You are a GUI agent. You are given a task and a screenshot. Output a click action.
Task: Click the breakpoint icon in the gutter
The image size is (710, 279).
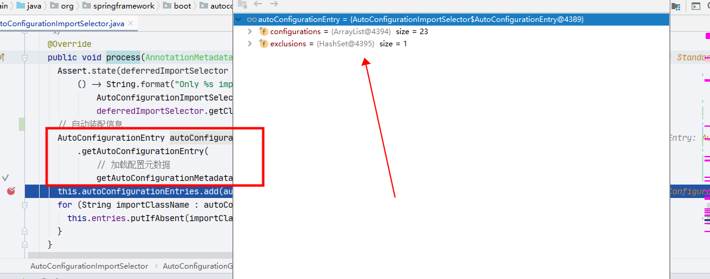11,191
